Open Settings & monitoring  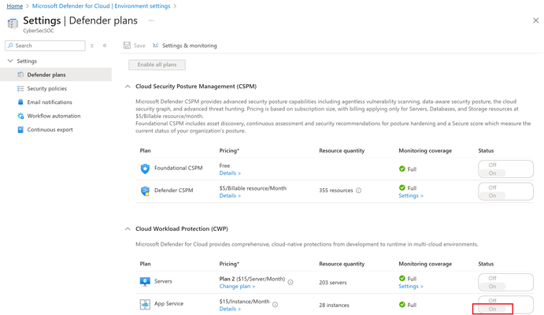coord(190,46)
